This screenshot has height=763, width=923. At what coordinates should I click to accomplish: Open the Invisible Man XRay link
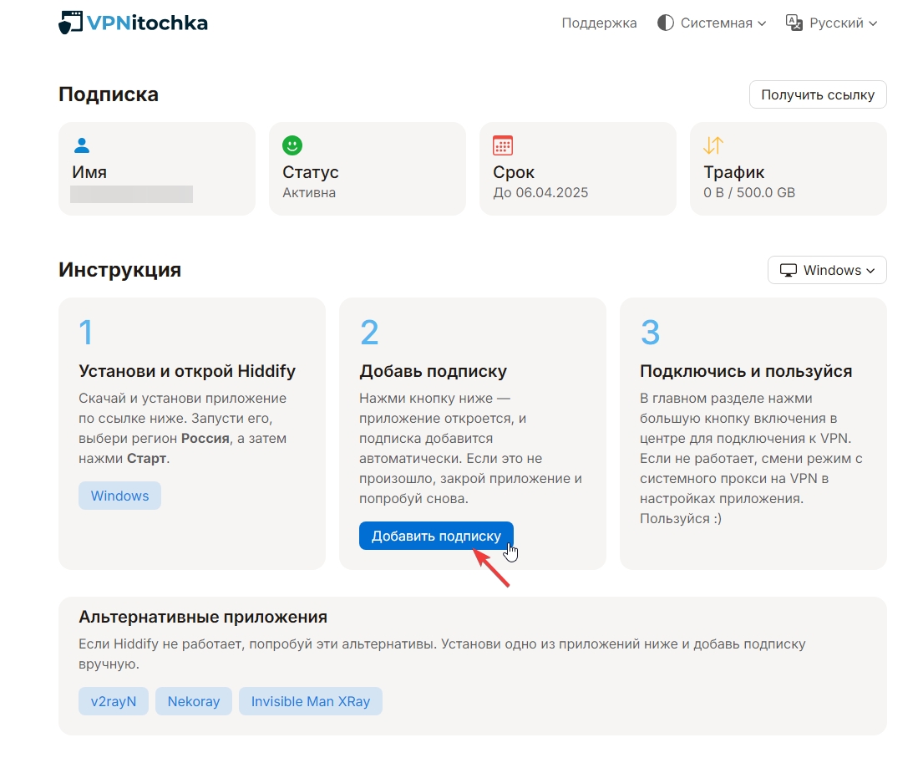[x=310, y=701]
